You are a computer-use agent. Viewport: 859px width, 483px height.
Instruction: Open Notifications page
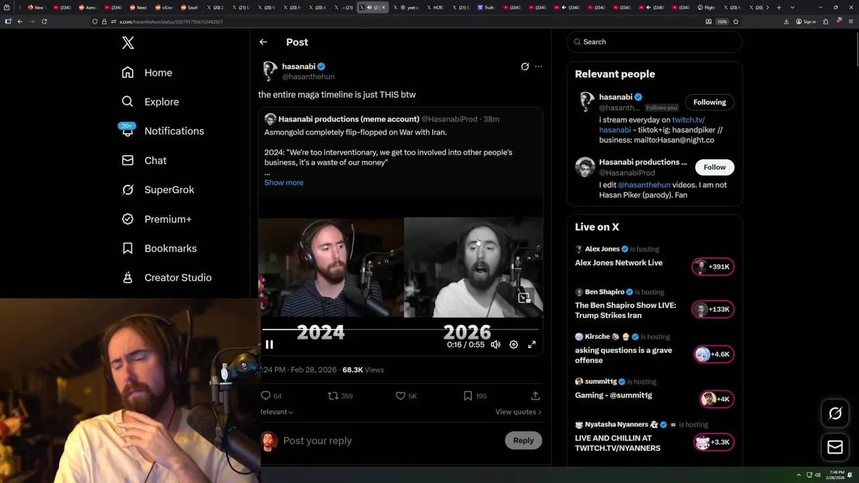click(x=162, y=131)
